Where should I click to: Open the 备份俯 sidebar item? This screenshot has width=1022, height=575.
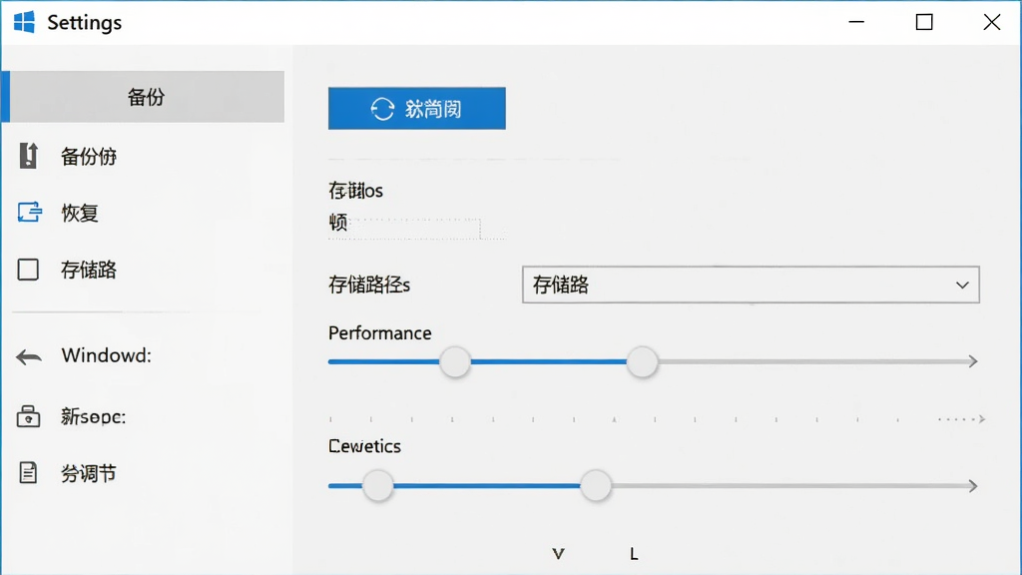point(89,157)
